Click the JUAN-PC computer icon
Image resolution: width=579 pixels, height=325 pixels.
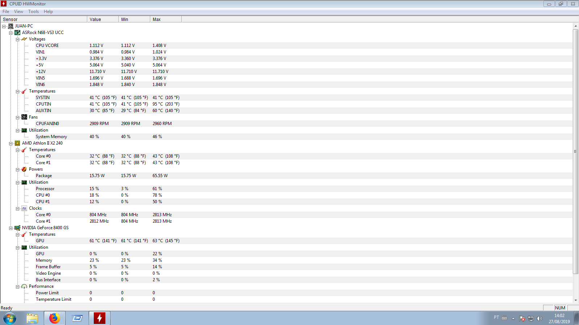coord(11,26)
